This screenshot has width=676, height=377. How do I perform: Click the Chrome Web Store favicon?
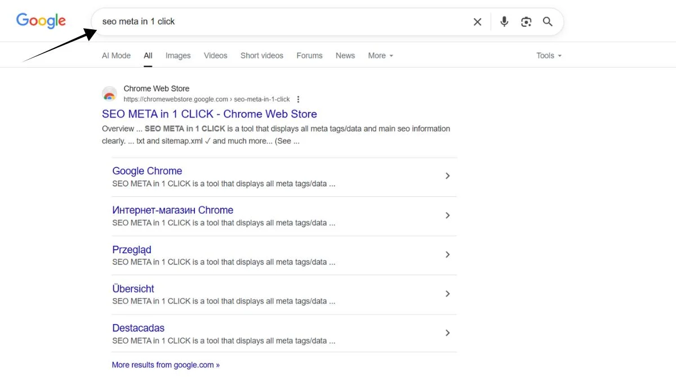coord(109,93)
